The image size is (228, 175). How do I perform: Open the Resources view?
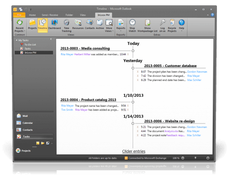click(x=78, y=24)
